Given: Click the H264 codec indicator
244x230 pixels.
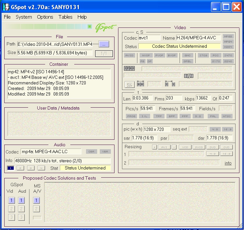Looking at the screenshot, I should (228, 47).
